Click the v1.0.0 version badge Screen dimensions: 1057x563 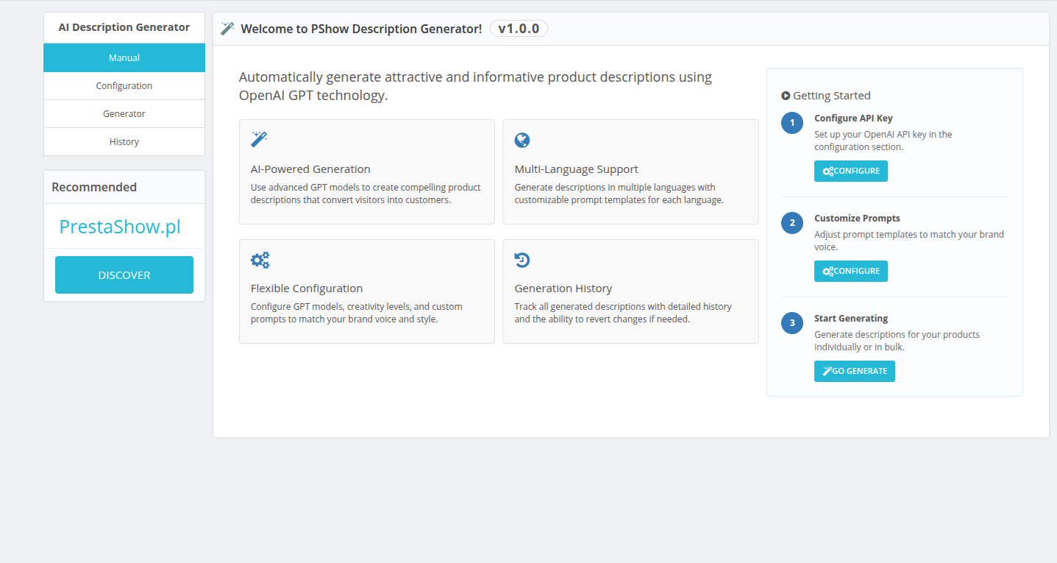point(519,29)
